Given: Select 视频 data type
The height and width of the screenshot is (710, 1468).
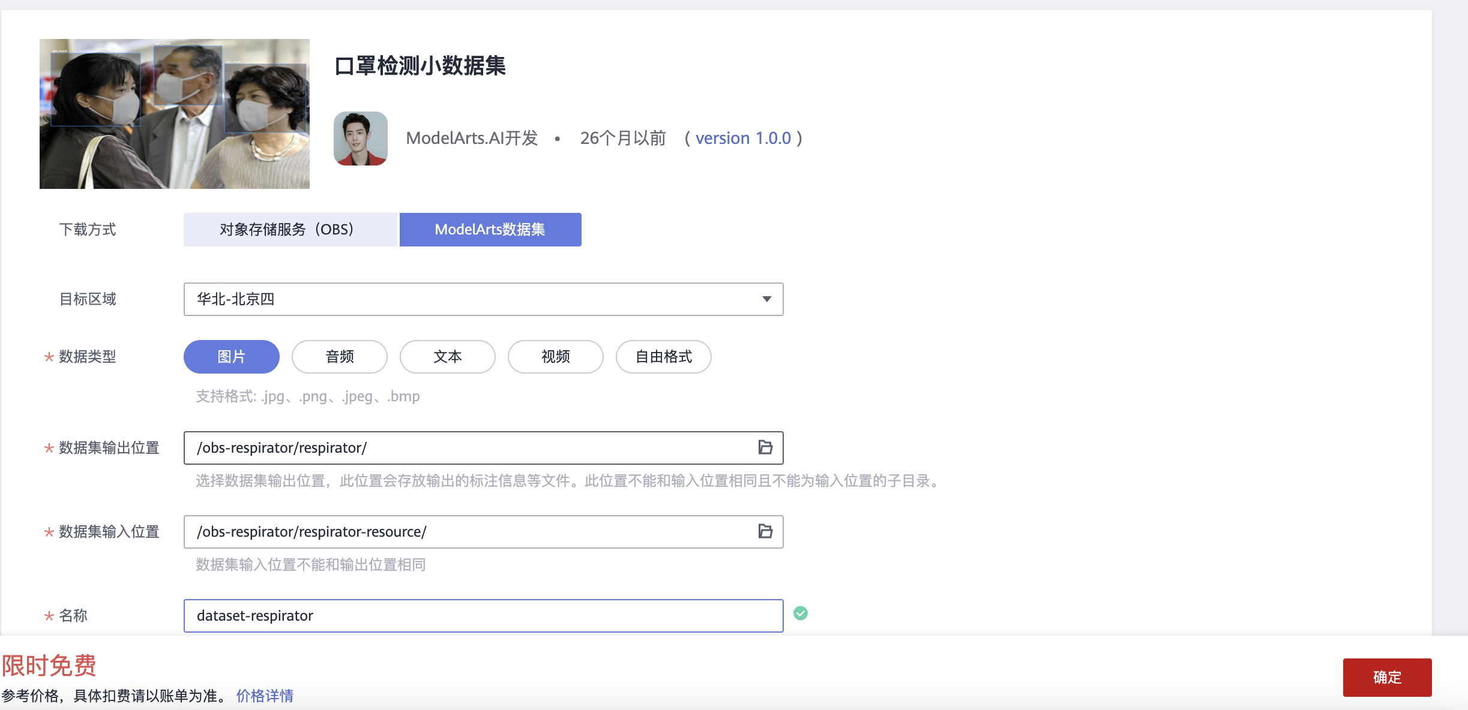Looking at the screenshot, I should [x=555, y=357].
